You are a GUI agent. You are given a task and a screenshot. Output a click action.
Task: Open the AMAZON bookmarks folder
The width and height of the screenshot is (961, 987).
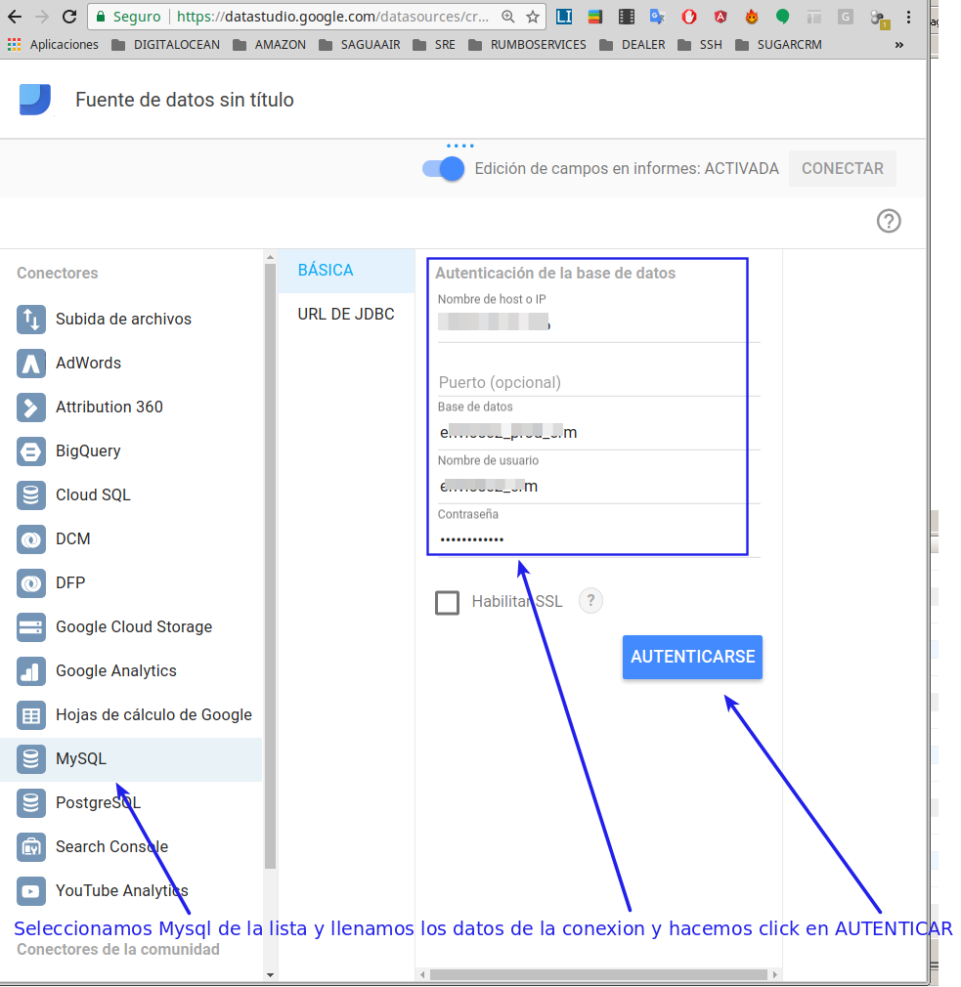(269, 45)
